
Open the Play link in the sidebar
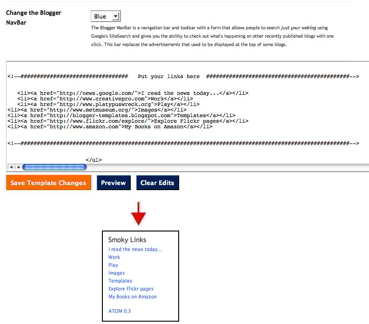pos(113,265)
